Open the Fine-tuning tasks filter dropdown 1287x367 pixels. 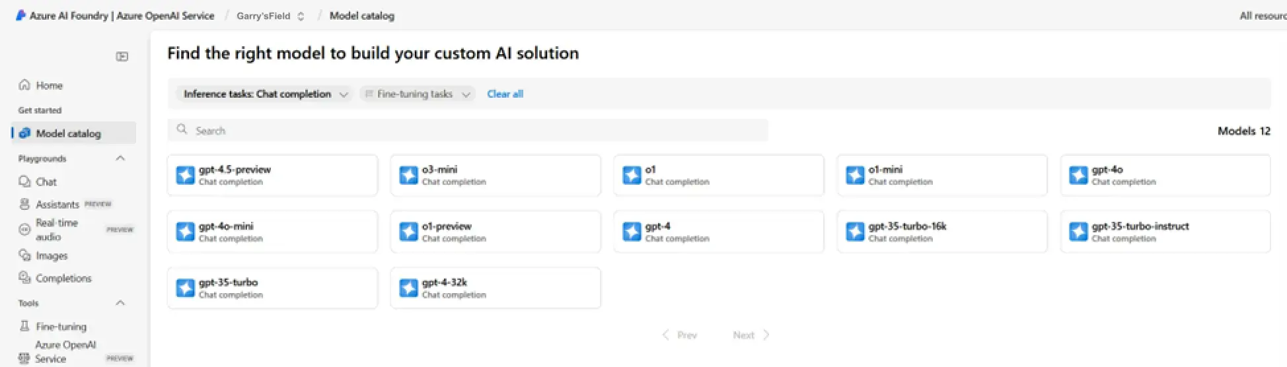(x=418, y=94)
